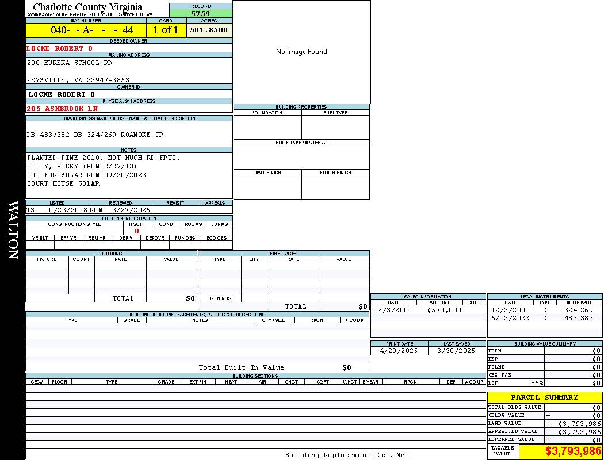
Task: Click the Charlotte County Virginia title
Action: [87, 7]
